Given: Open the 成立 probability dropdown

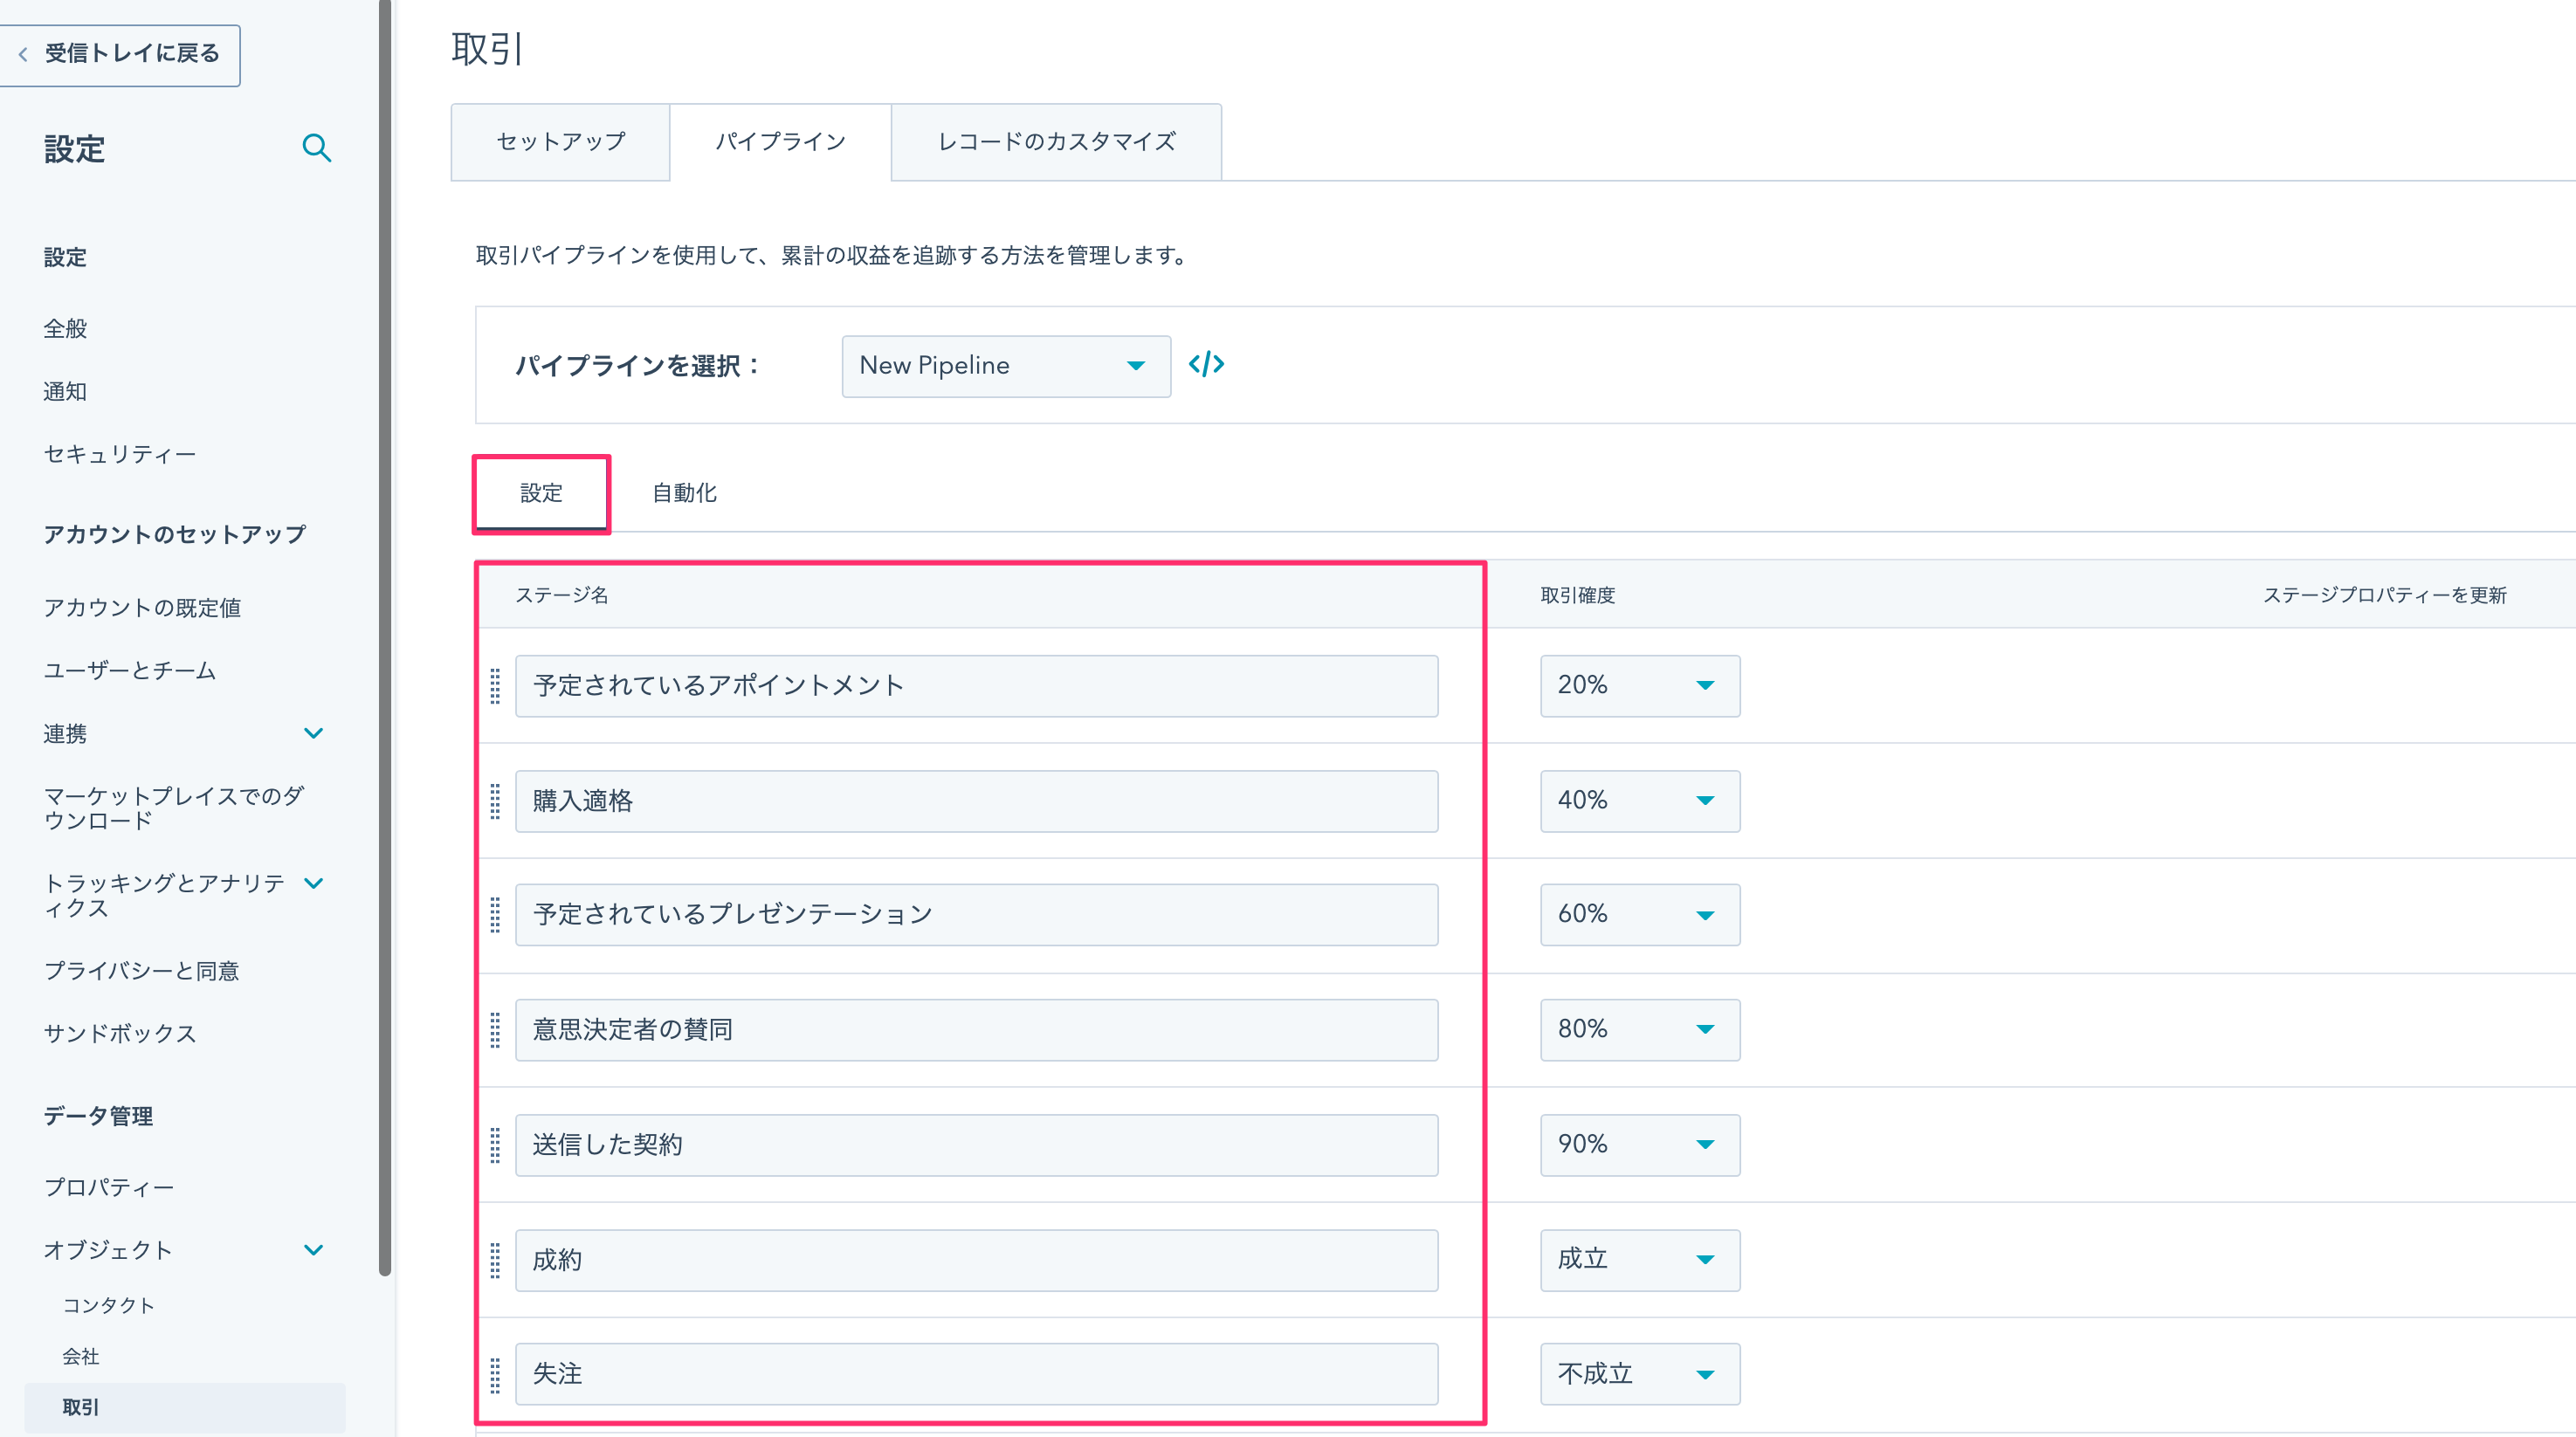Looking at the screenshot, I should tap(1640, 1260).
